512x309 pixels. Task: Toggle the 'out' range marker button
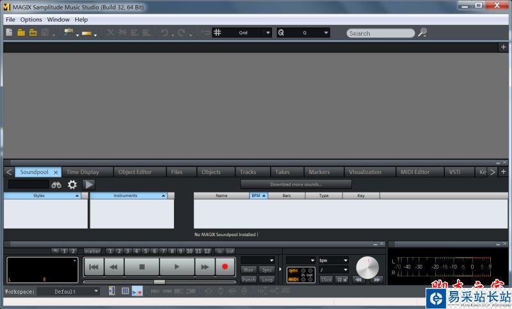pos(230,251)
